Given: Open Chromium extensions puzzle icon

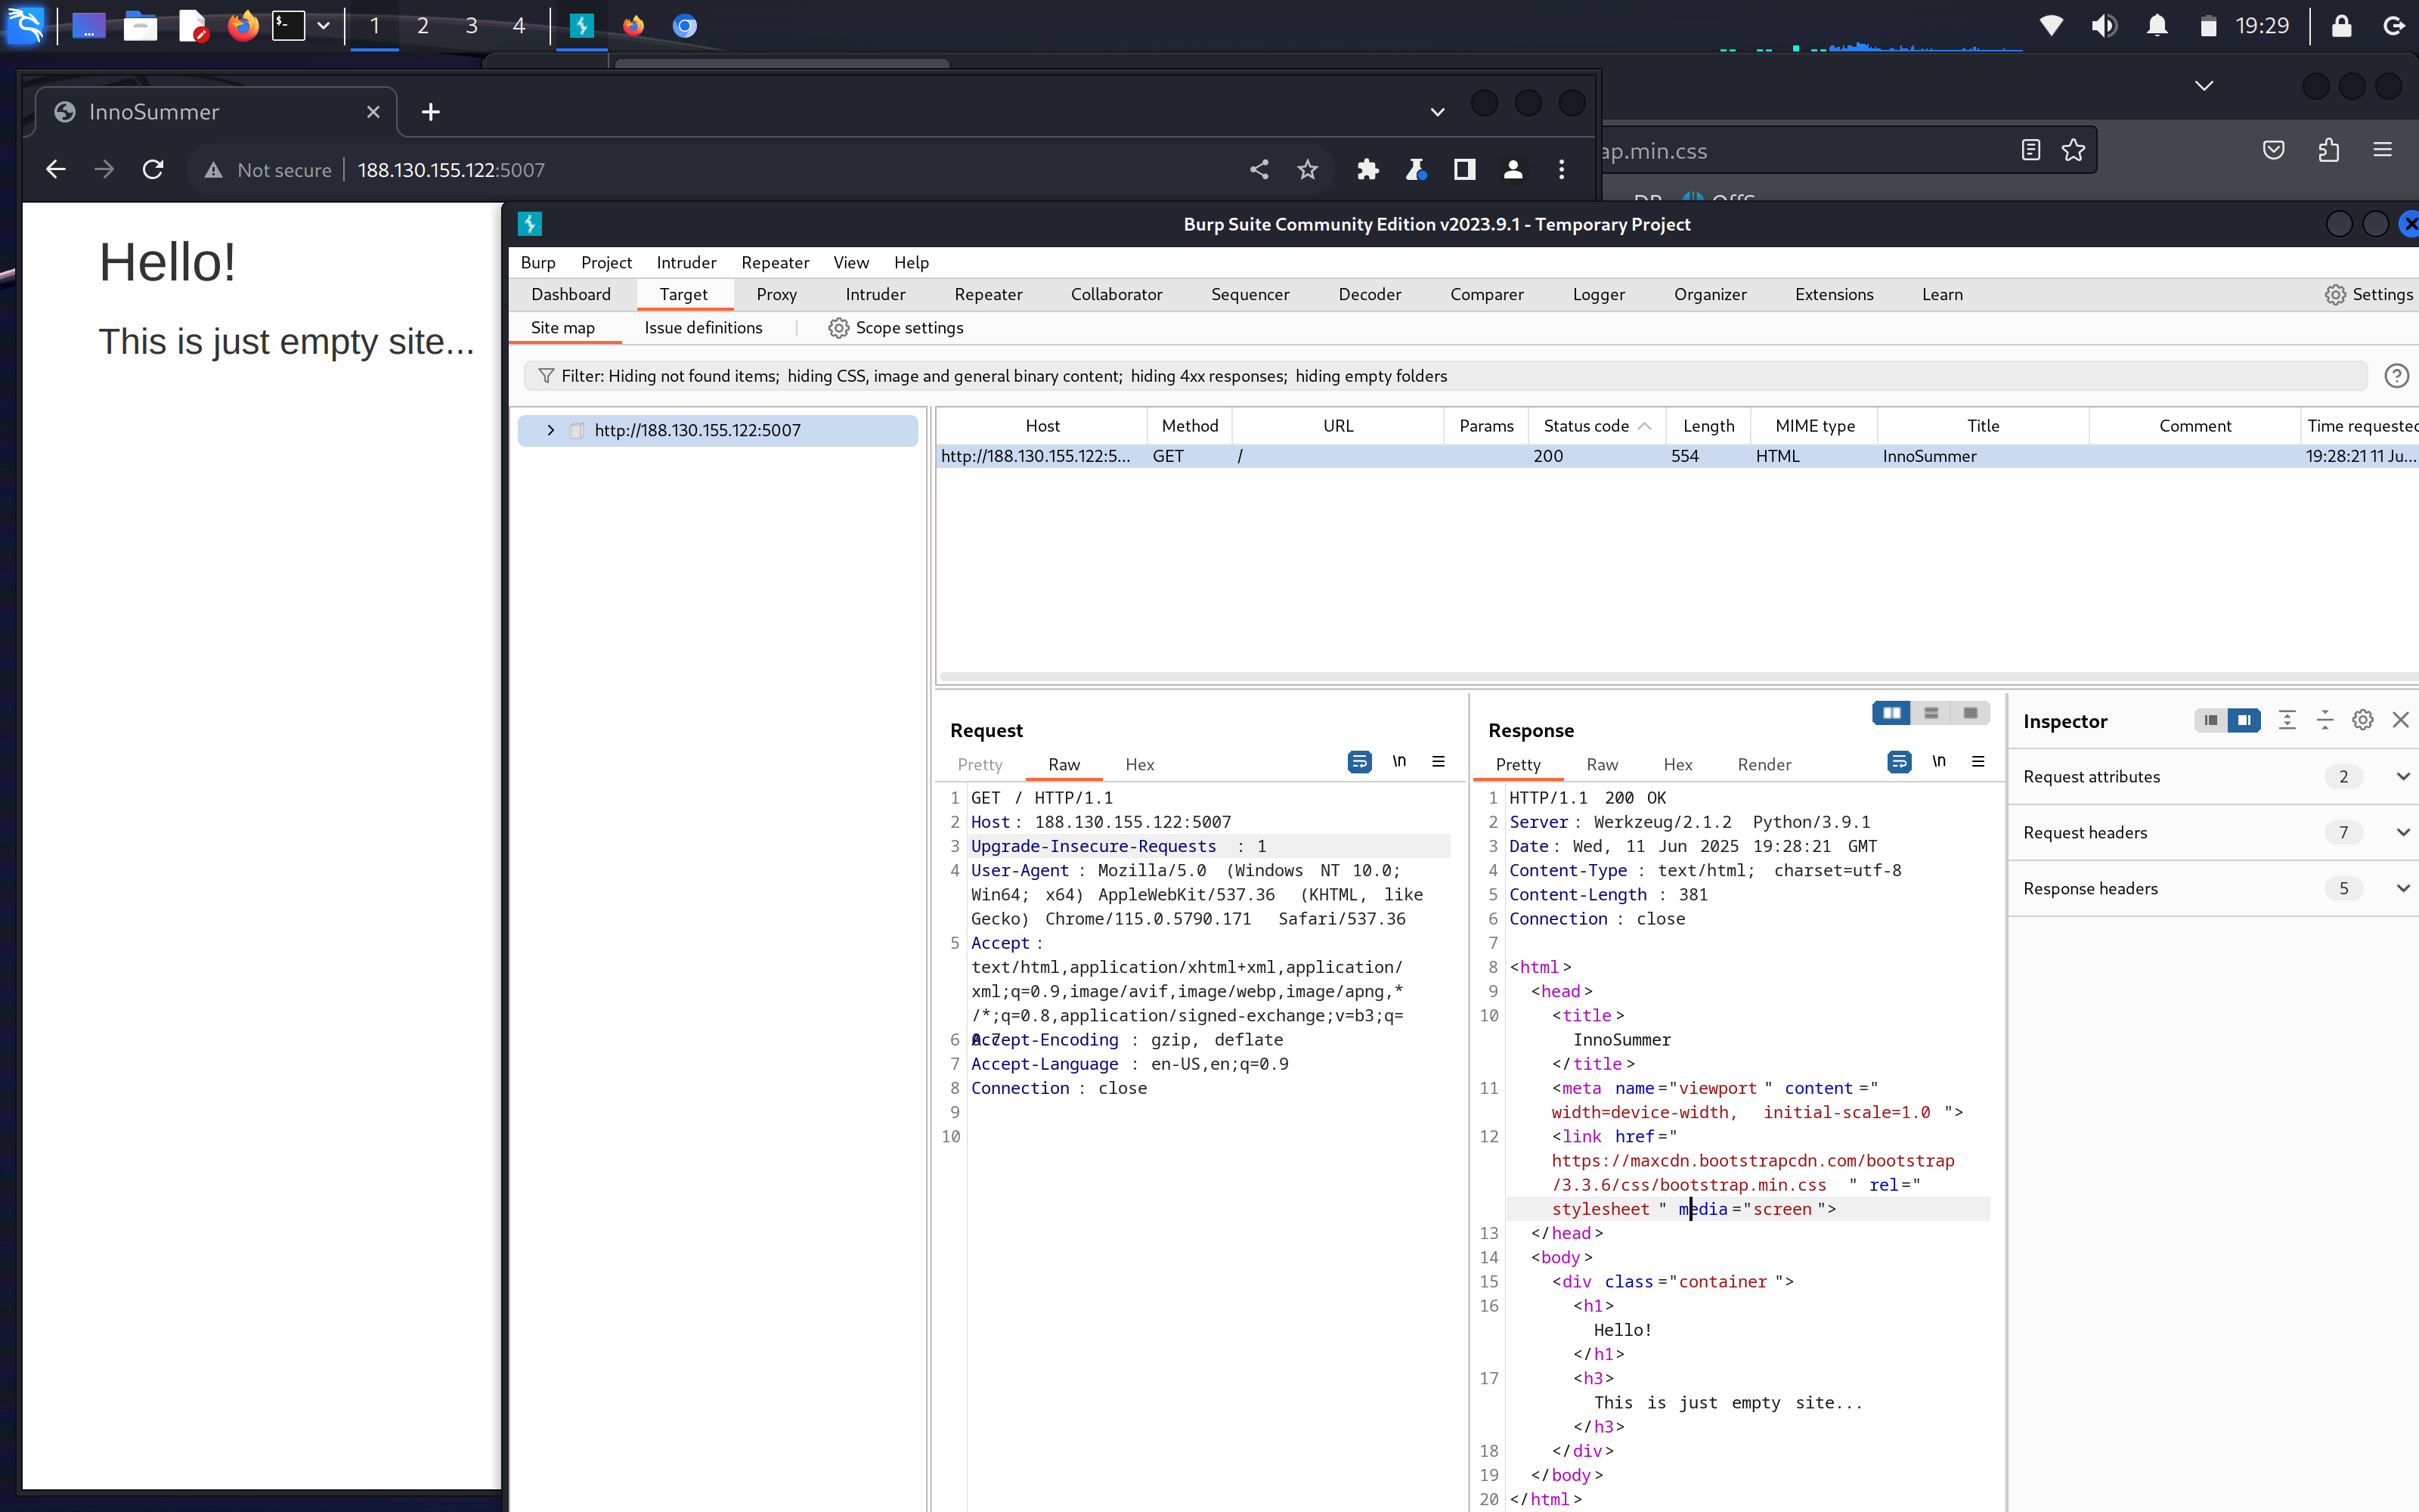Looking at the screenshot, I should click(1367, 170).
